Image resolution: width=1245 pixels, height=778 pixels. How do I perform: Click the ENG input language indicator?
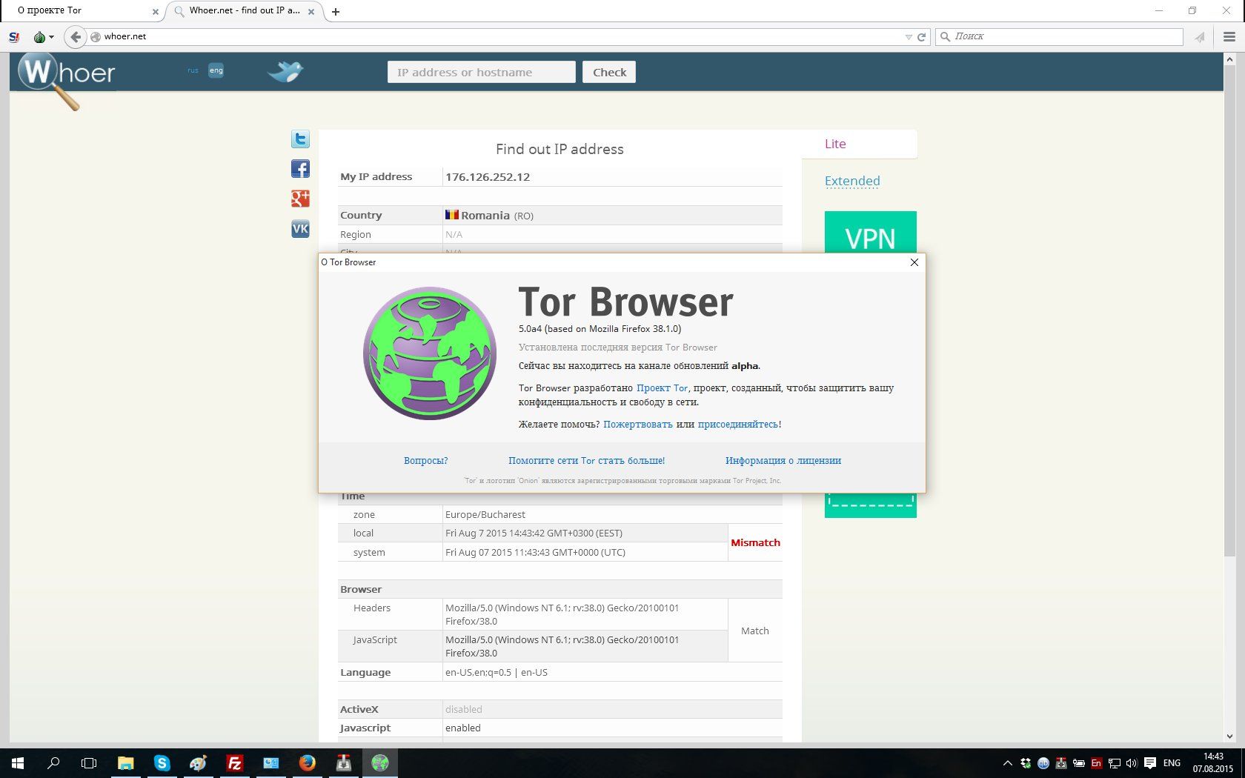point(1172,763)
